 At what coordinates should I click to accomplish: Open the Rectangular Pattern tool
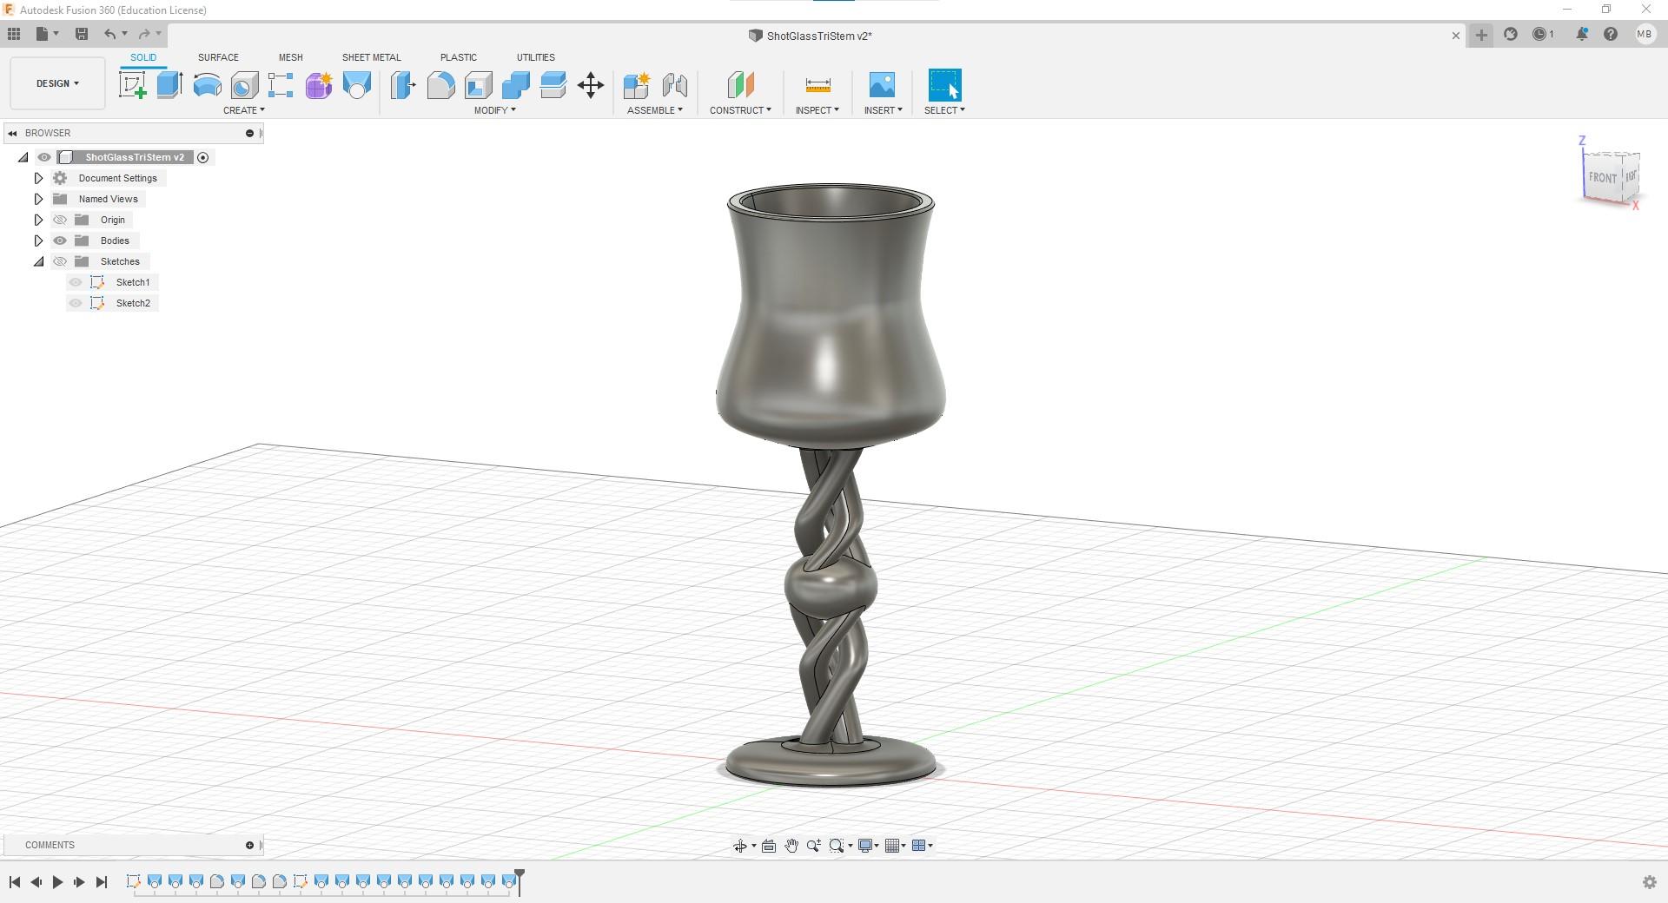(x=281, y=85)
